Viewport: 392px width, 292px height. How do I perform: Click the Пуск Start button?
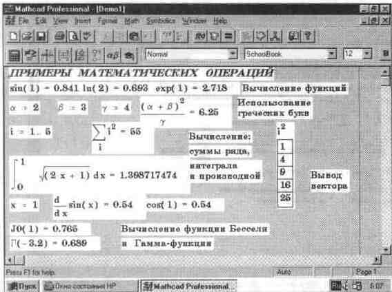pos(22,286)
